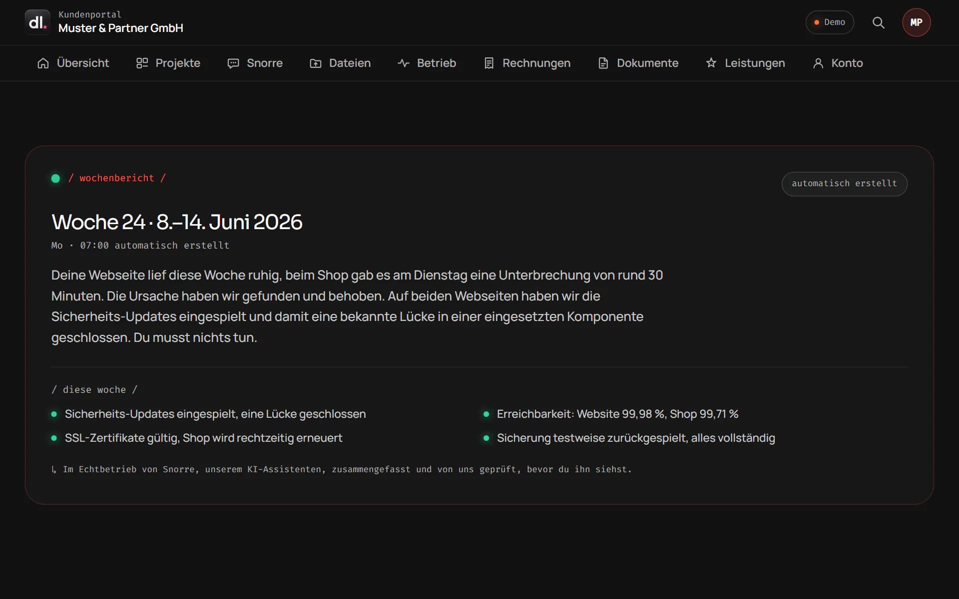Click the 'Muster & Partner GmbH' company name

point(121,28)
